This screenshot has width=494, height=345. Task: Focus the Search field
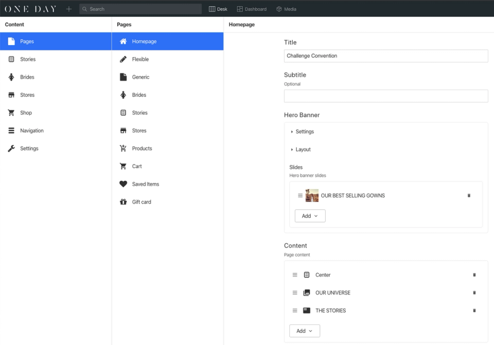pyautogui.click(x=140, y=9)
